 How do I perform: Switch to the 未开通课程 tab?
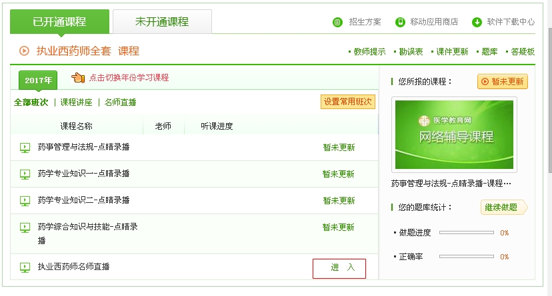point(162,22)
